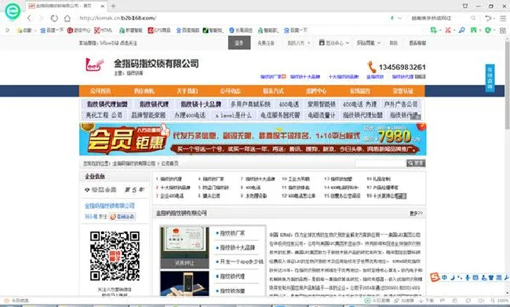This screenshot has height=307, width=510.
Task: Click the WeChat QR code image
Action: [x=115, y=256]
